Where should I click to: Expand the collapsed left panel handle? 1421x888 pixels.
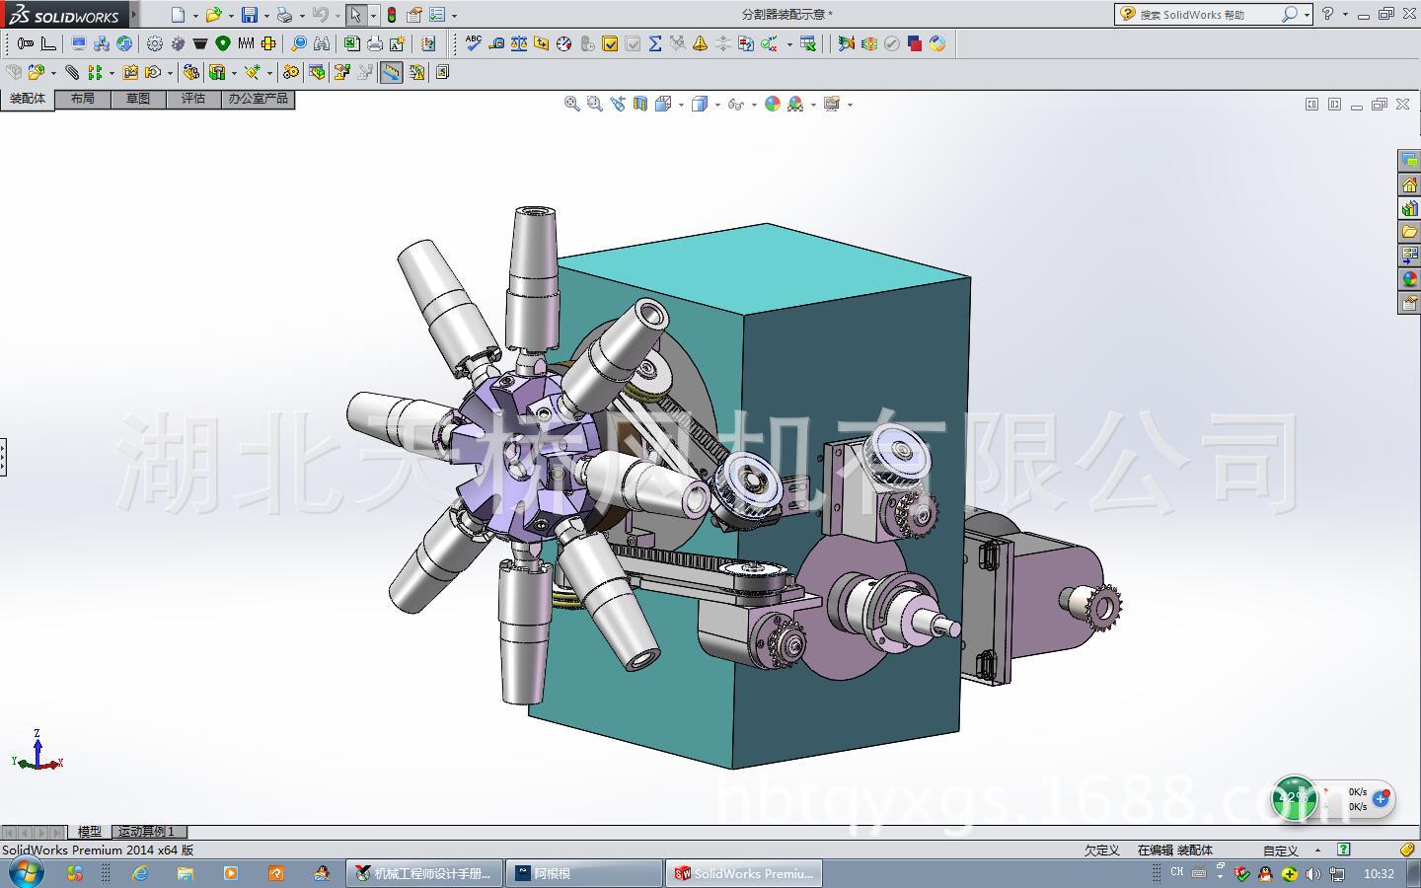[x=3, y=458]
